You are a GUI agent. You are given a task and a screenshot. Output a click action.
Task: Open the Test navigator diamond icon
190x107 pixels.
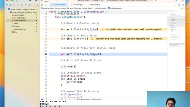(26, 5)
